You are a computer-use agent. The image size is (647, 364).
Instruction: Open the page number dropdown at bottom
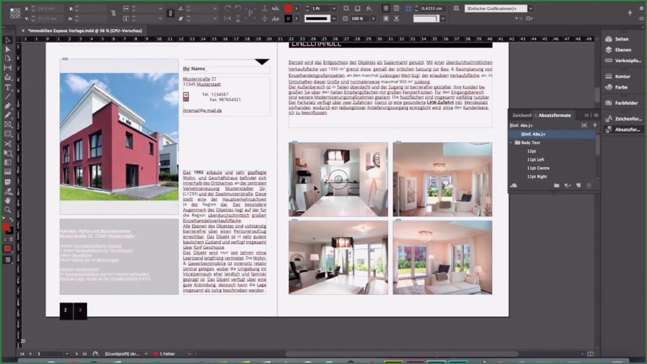coord(66,353)
